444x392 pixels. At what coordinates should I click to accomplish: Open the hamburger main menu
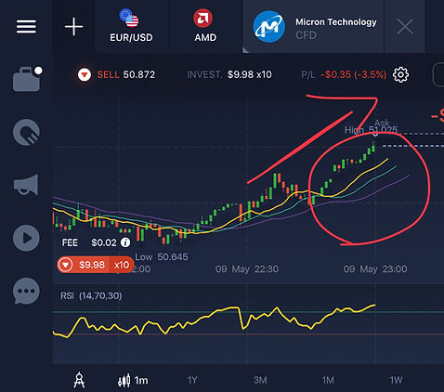pos(26,26)
